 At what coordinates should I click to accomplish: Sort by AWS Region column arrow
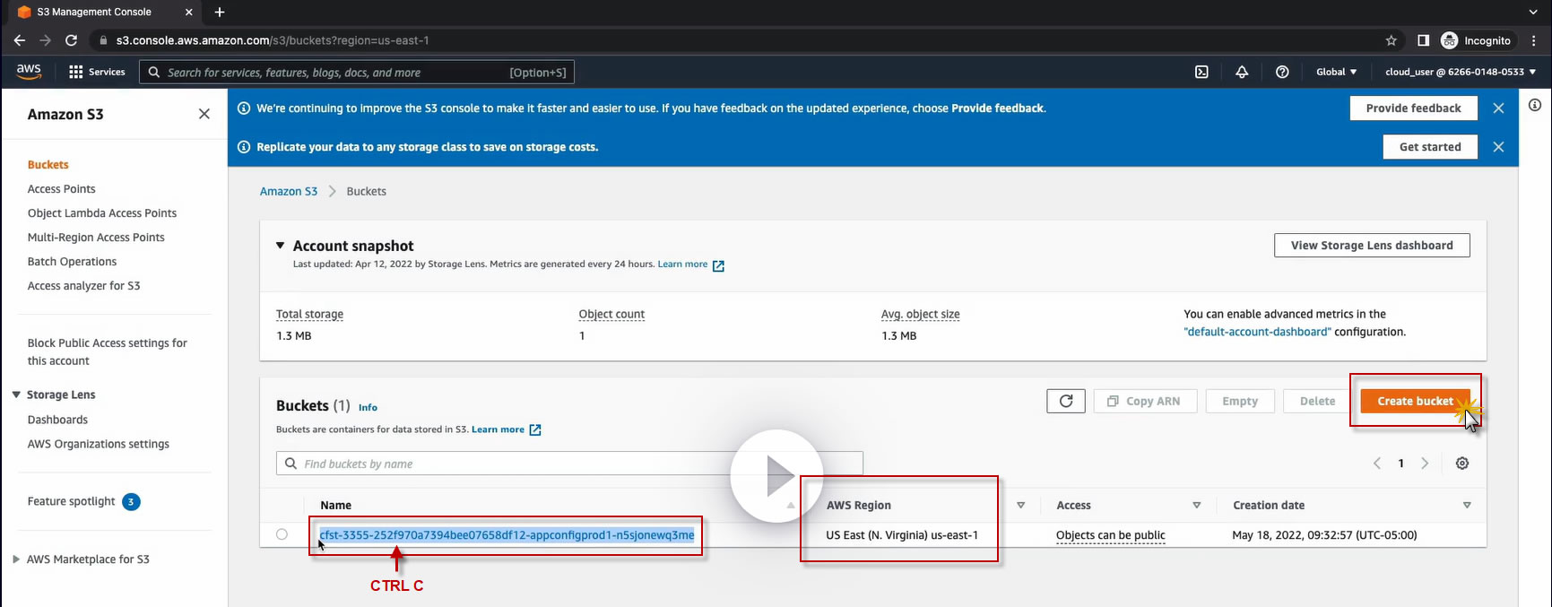pyautogui.click(x=1020, y=506)
